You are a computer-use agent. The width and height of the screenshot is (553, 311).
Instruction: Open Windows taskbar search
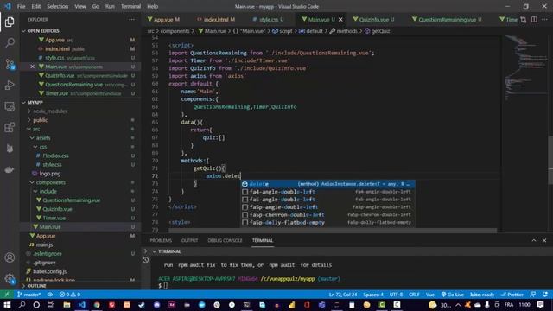tap(22, 305)
